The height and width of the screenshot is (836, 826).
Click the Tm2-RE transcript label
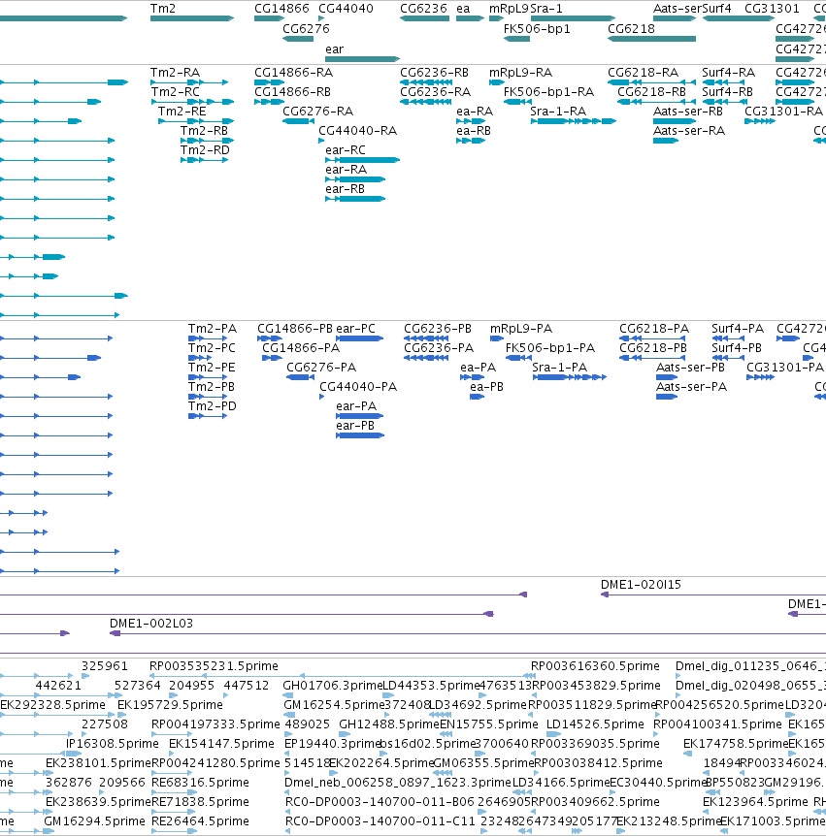coord(182,112)
